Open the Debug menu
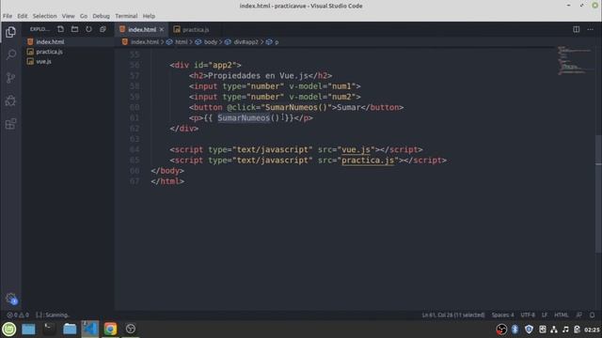 [x=102, y=16]
